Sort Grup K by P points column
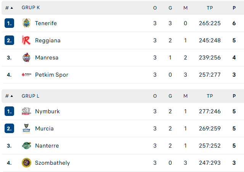 coord(234,8)
